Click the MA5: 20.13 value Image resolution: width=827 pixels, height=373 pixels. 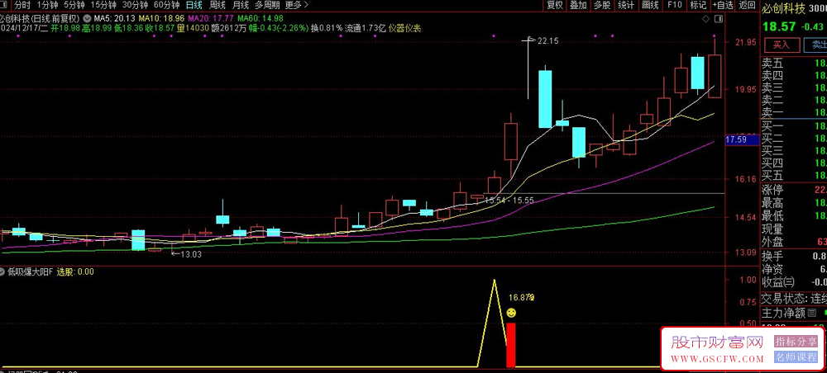[112, 18]
